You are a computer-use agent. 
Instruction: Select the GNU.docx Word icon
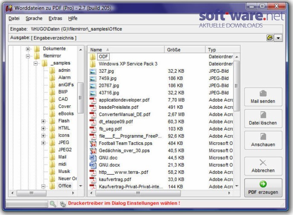(93, 165)
